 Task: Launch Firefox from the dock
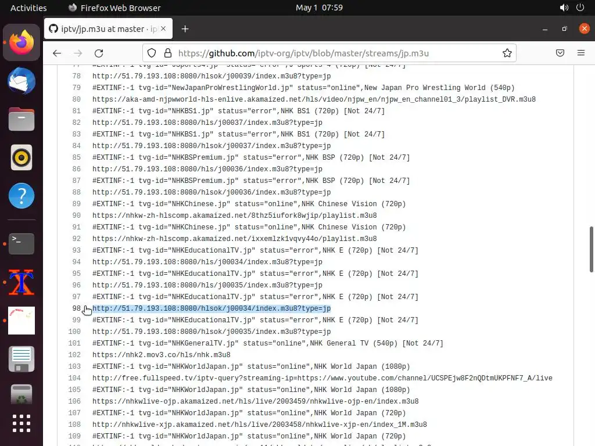[x=21, y=42]
